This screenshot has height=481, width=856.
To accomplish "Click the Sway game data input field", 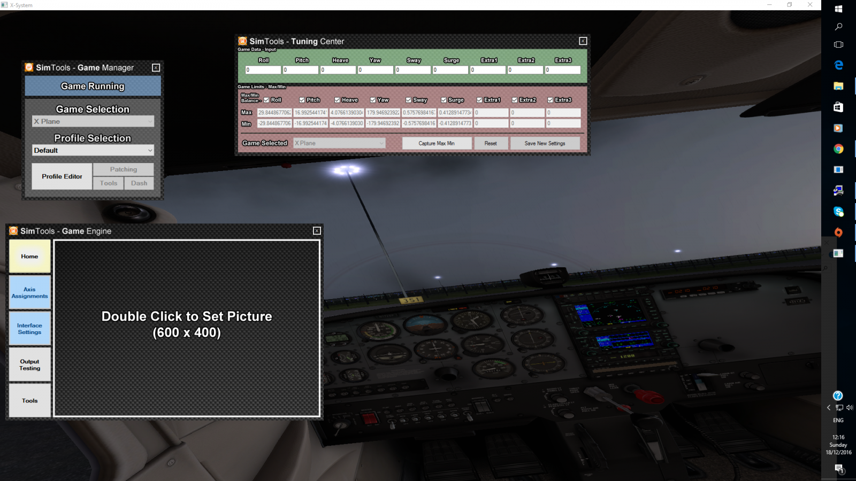I will coord(413,70).
